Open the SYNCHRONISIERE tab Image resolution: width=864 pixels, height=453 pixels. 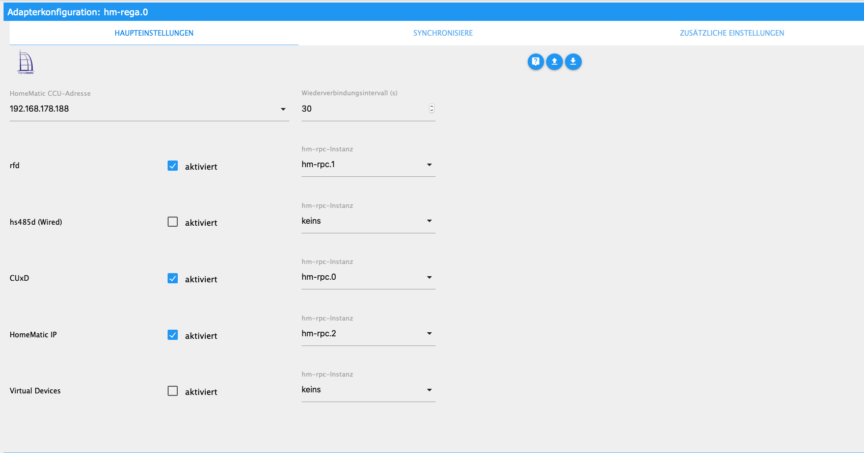443,33
